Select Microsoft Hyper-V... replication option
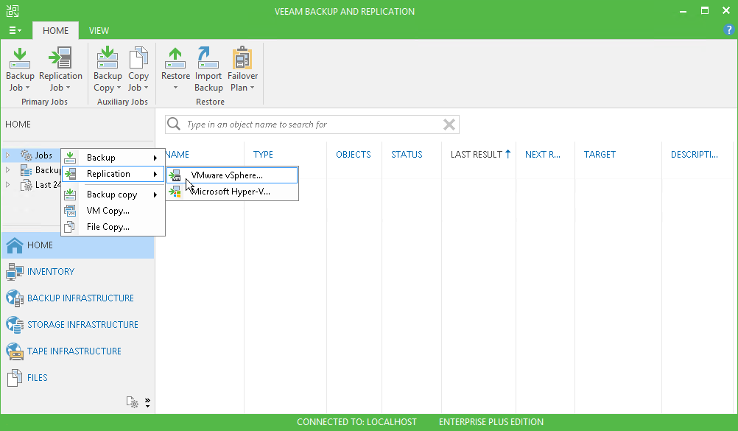The height and width of the screenshot is (431, 738). click(x=232, y=192)
